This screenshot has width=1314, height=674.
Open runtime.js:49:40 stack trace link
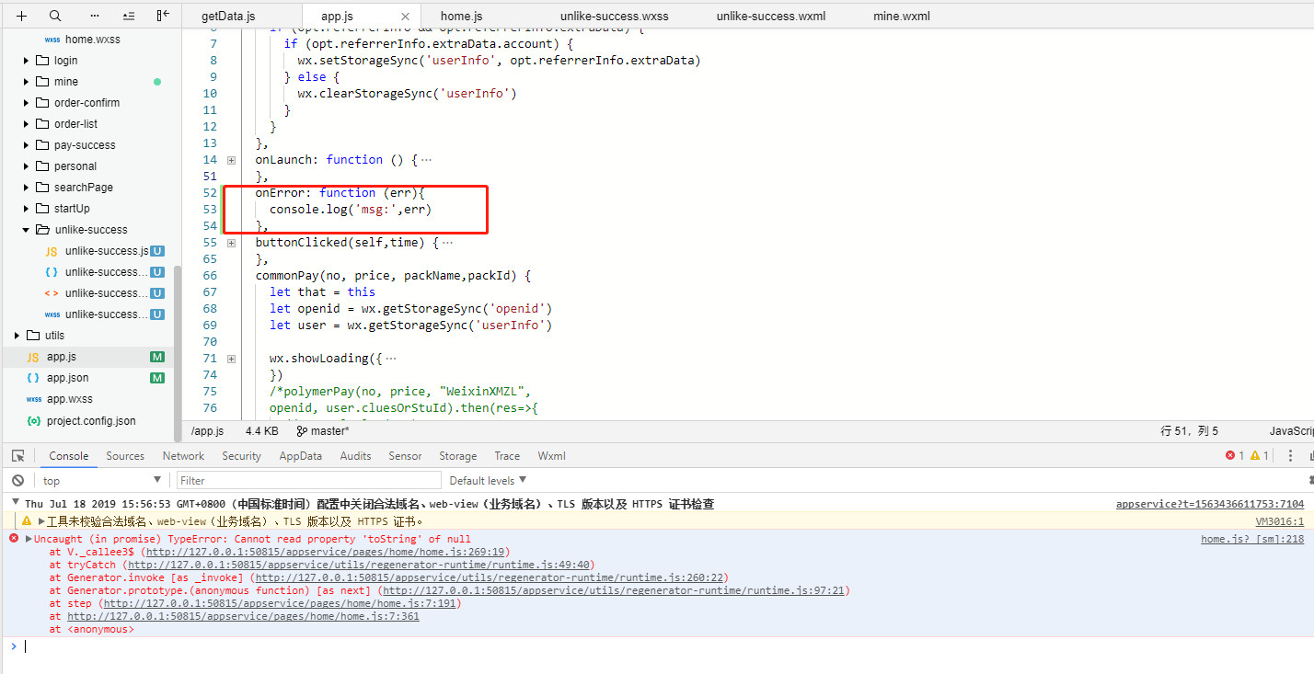coord(360,565)
